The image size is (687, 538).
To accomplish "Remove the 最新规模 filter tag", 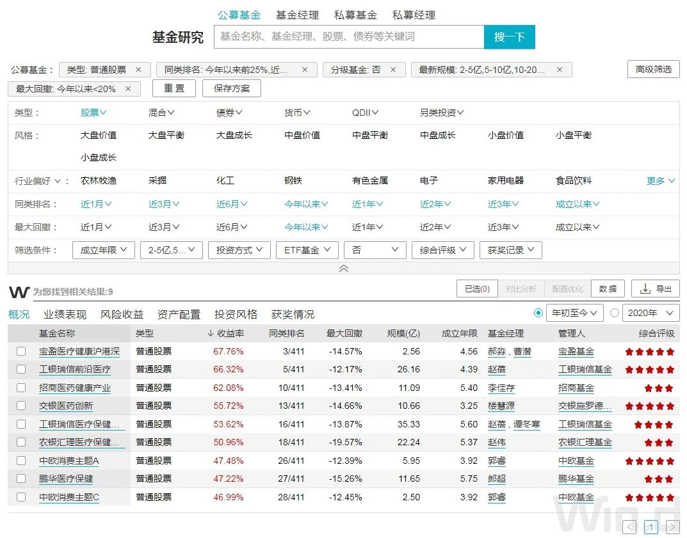I will tap(560, 70).
